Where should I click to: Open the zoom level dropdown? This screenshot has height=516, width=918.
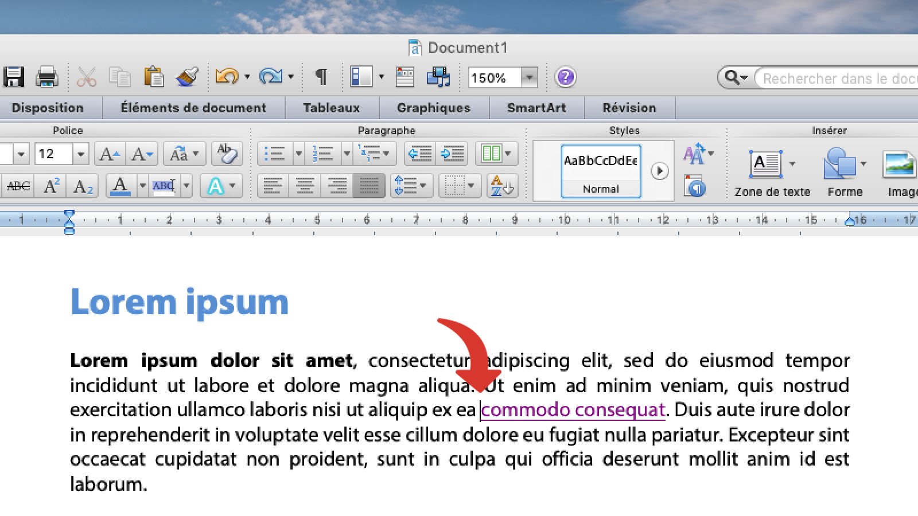click(x=529, y=77)
